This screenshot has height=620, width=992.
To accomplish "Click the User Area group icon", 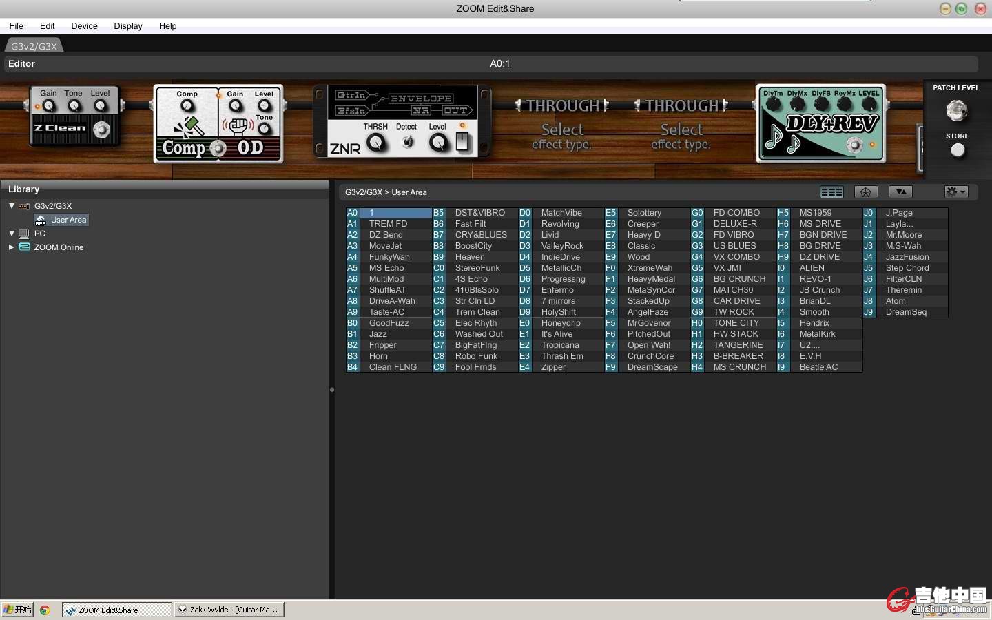I will [x=41, y=220].
